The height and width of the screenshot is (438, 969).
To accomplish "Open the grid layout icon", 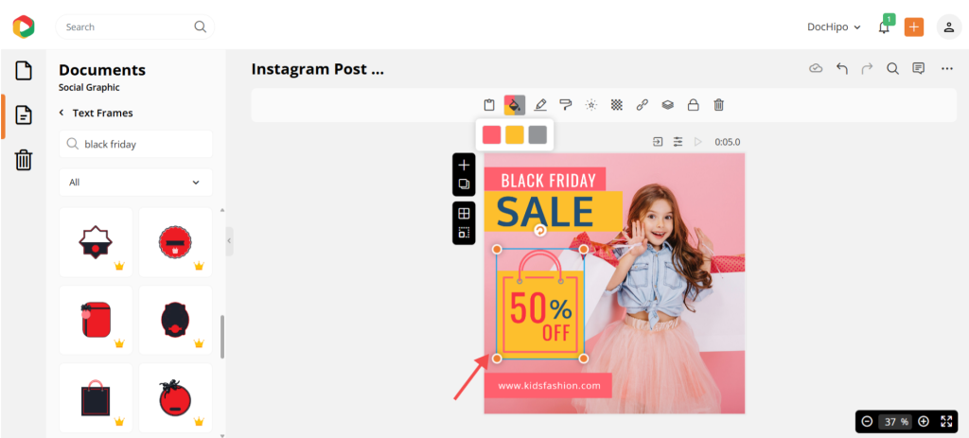I will (x=464, y=214).
